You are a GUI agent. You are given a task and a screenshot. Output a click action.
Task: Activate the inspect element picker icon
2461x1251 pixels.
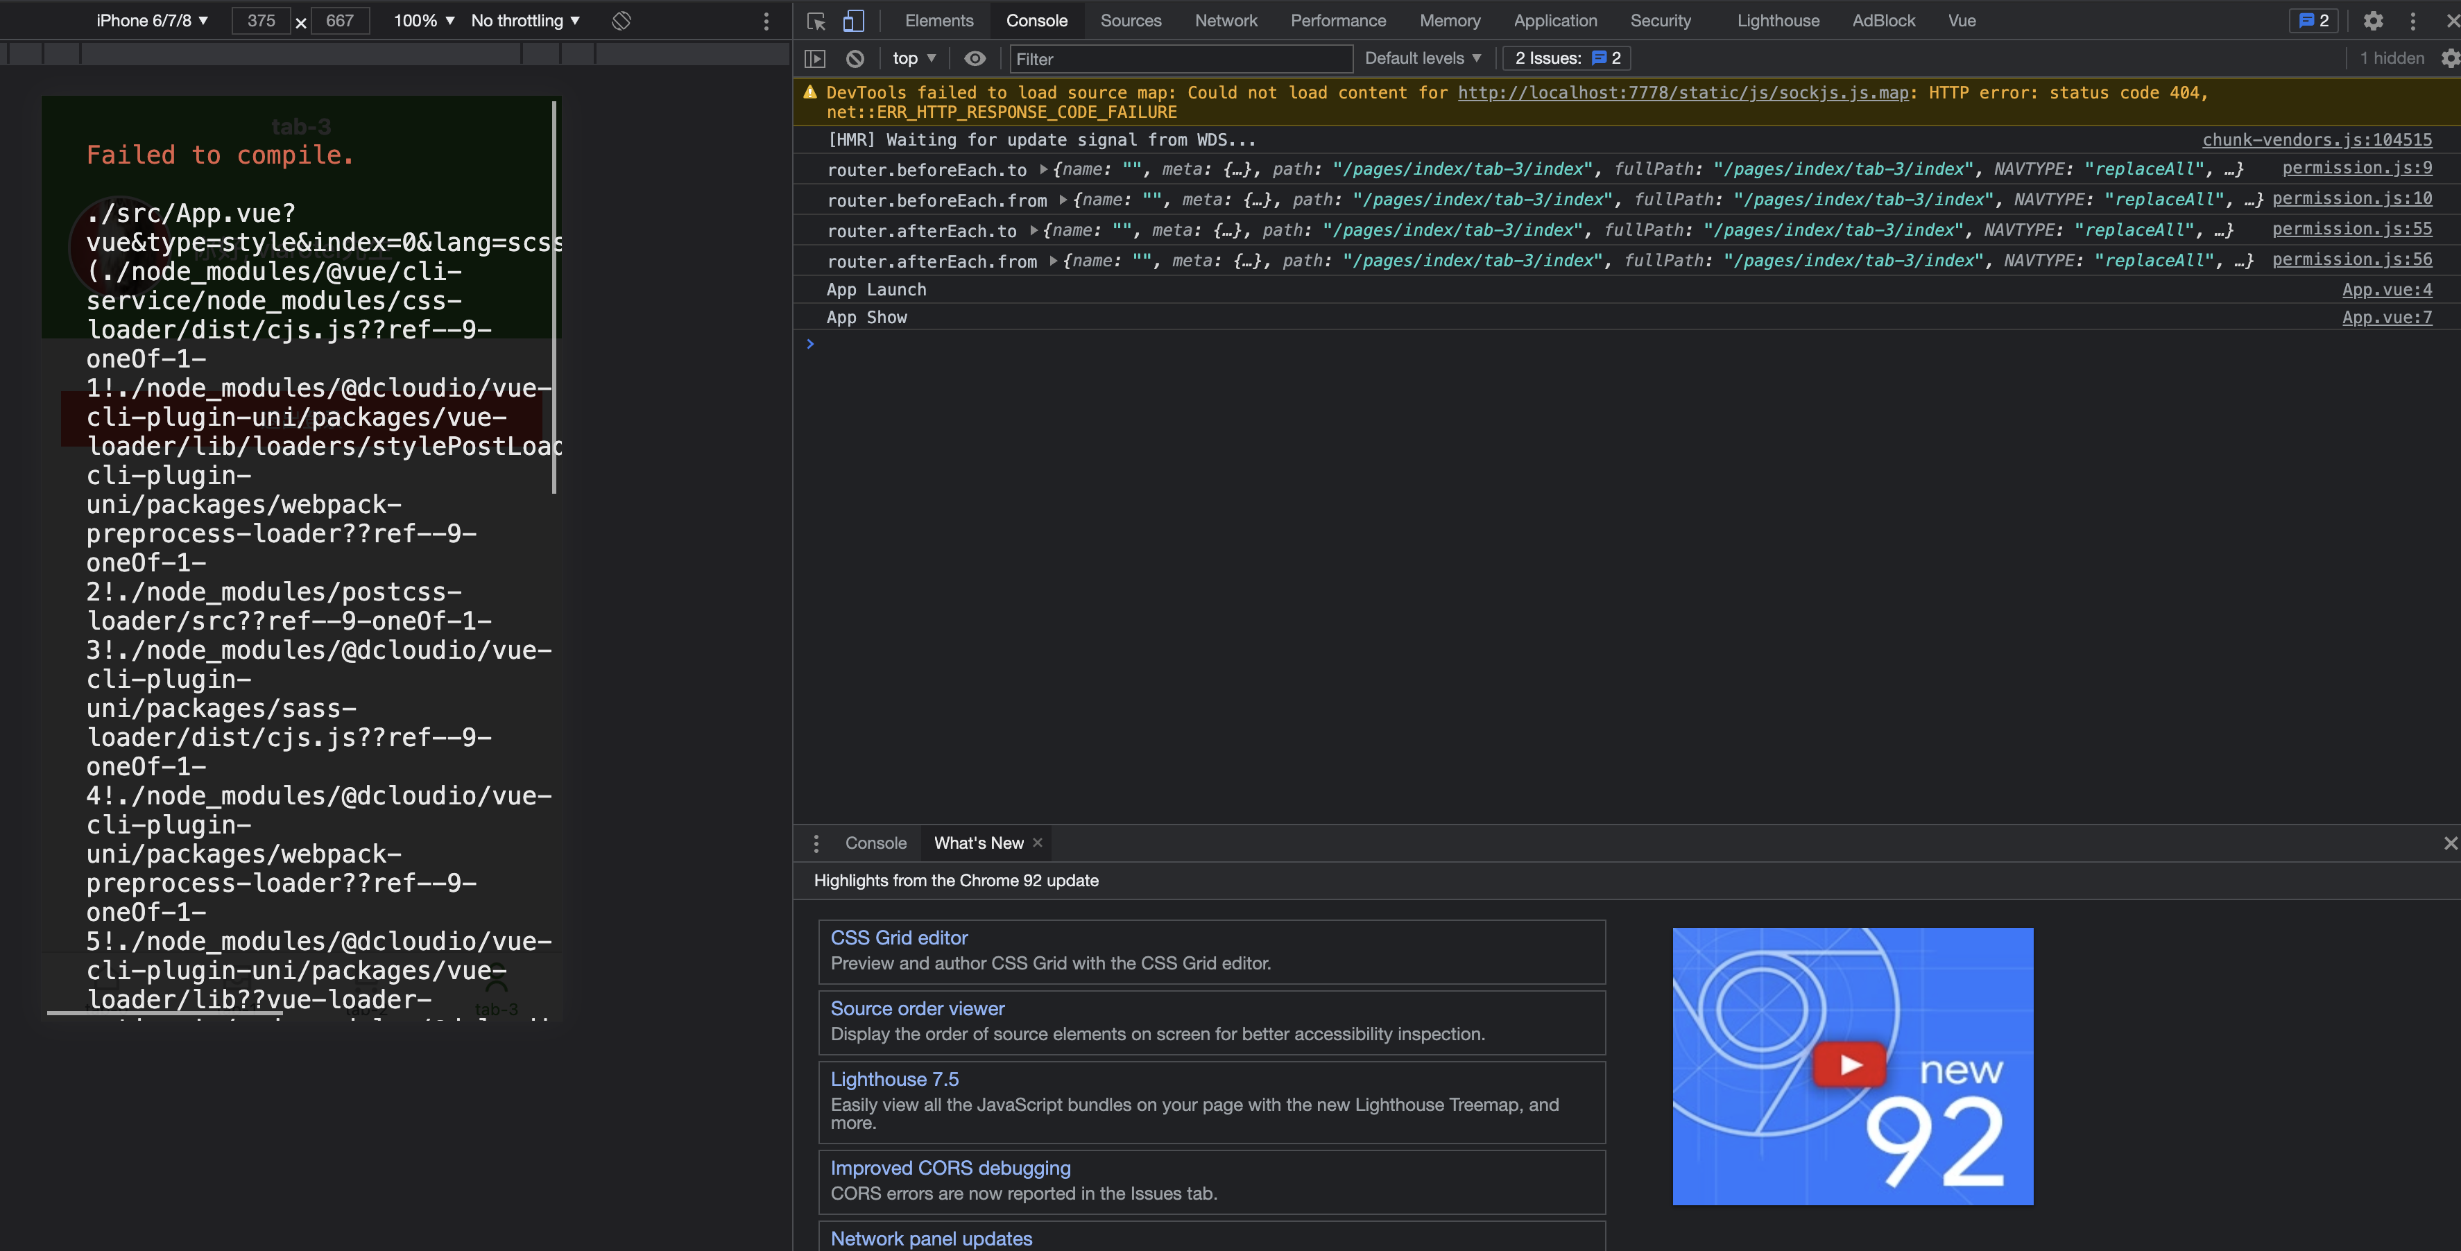coord(816,21)
